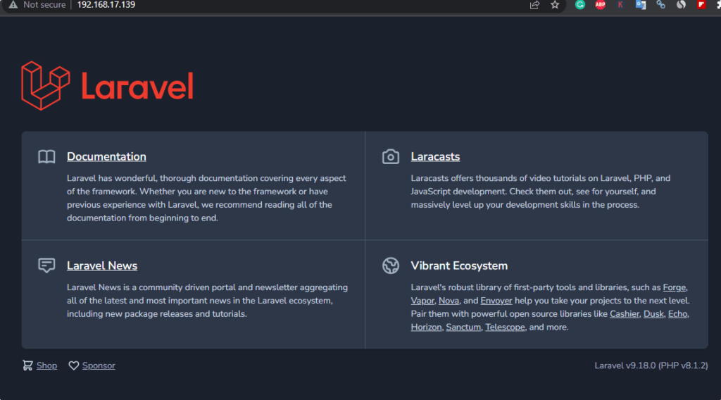Open the Sanctum library link
This screenshot has height=400, width=721.
point(463,327)
